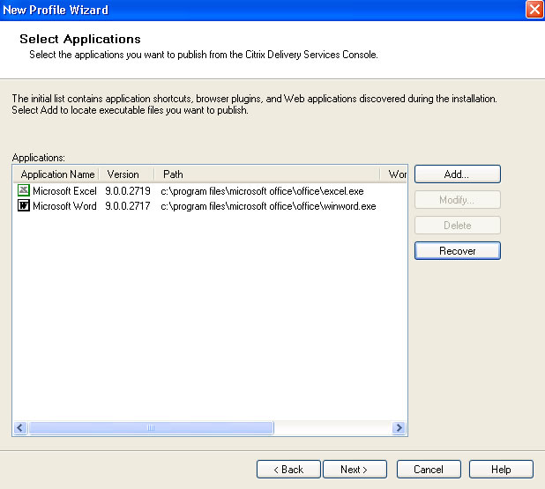The height and width of the screenshot is (489, 545).
Task: Open Help for the wizard
Action: click(501, 470)
